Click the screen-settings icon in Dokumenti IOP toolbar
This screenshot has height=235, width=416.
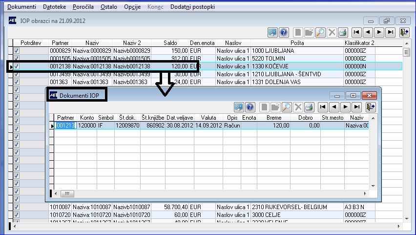click(239, 107)
